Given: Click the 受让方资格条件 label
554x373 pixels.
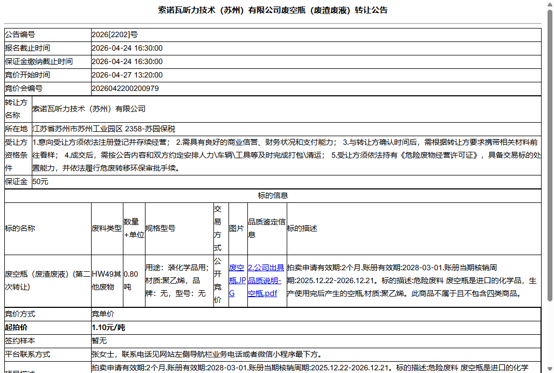Looking at the screenshot, I should [16, 155].
